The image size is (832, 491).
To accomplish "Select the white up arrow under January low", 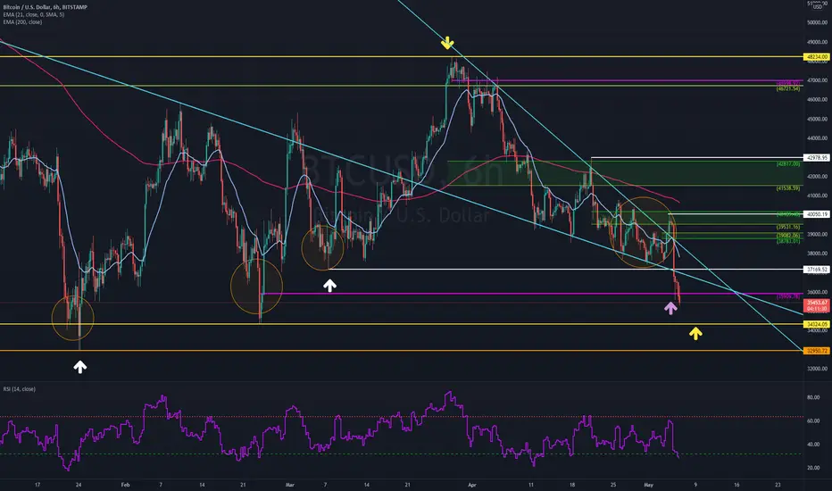I will click(x=80, y=366).
